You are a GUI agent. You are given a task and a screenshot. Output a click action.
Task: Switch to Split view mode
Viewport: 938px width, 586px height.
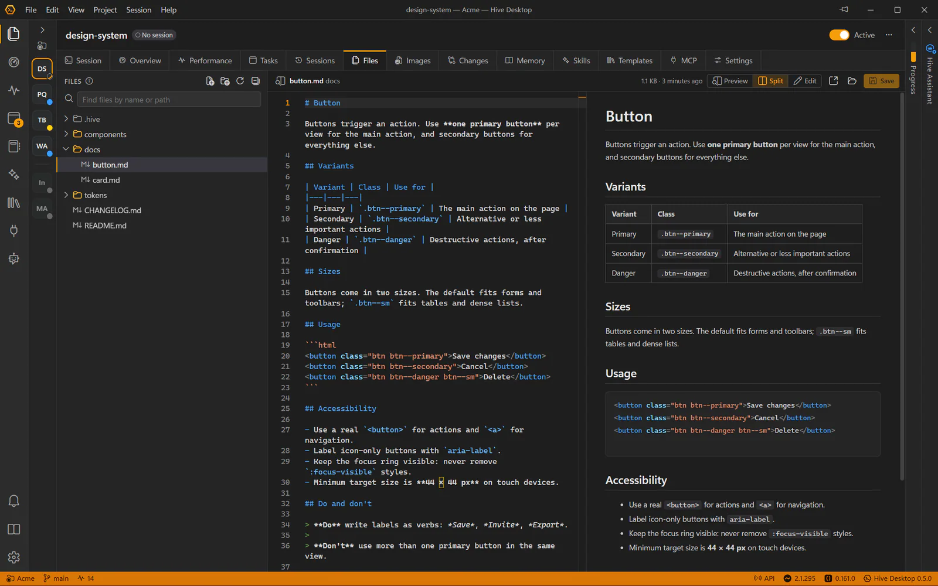[x=771, y=81]
